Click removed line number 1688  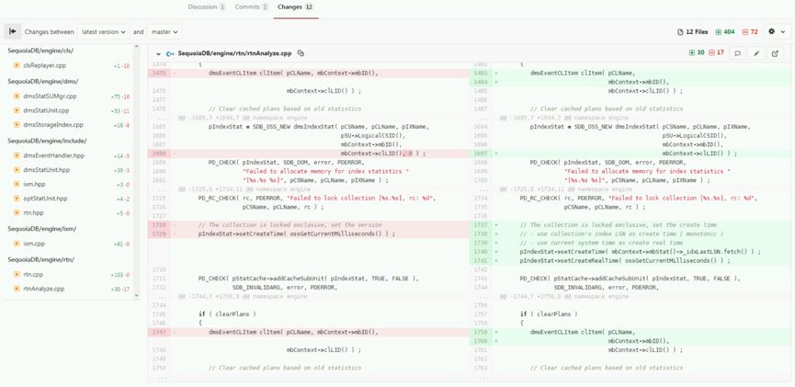pyautogui.click(x=159, y=154)
